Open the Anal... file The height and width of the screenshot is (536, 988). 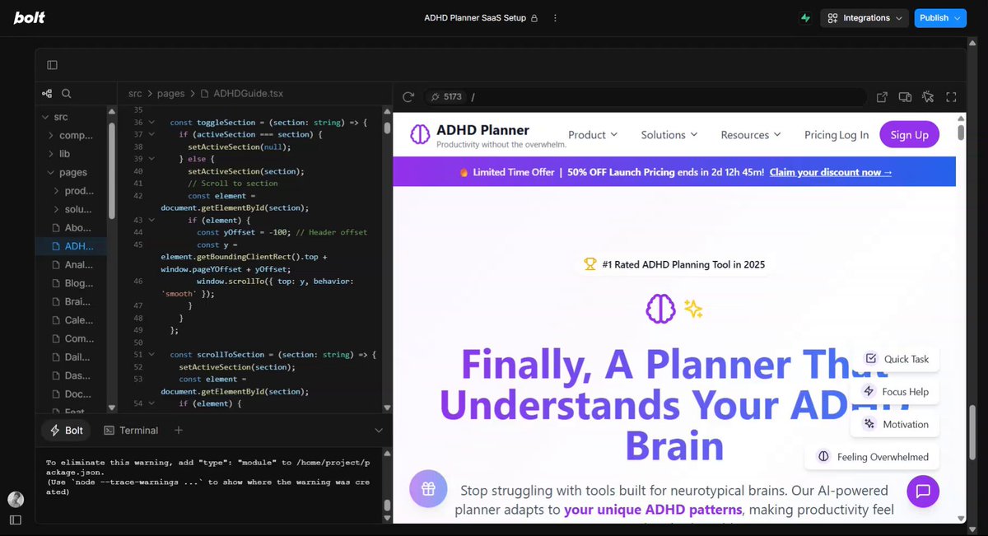pos(72,265)
